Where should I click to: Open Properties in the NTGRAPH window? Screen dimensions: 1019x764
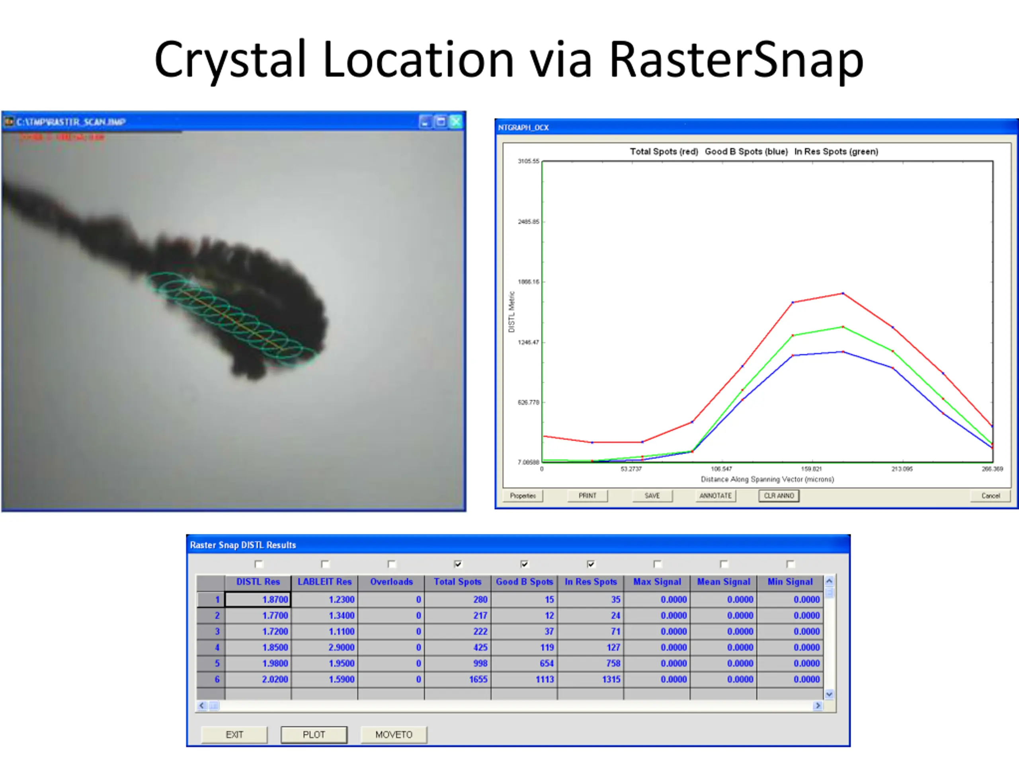(523, 496)
